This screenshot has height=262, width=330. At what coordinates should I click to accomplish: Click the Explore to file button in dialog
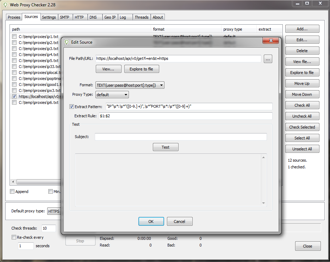coord(141,69)
